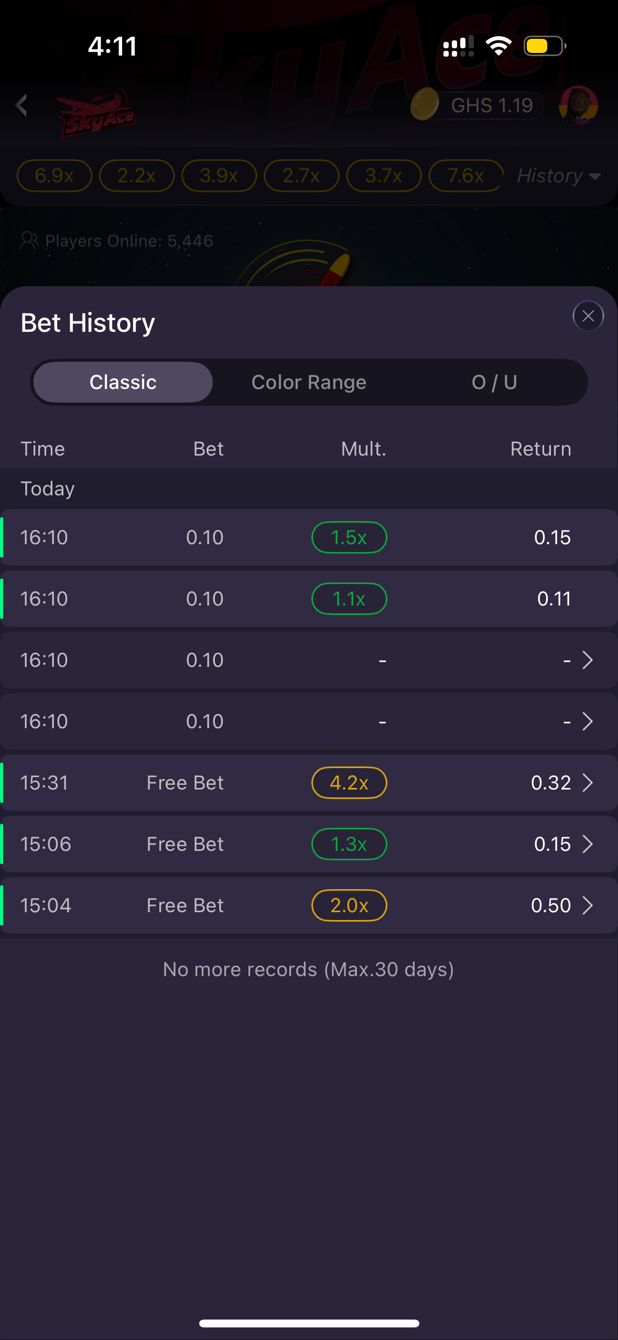The height and width of the screenshot is (1340, 618).
Task: Tap the 7.6x multiplier chip
Action: tap(465, 176)
